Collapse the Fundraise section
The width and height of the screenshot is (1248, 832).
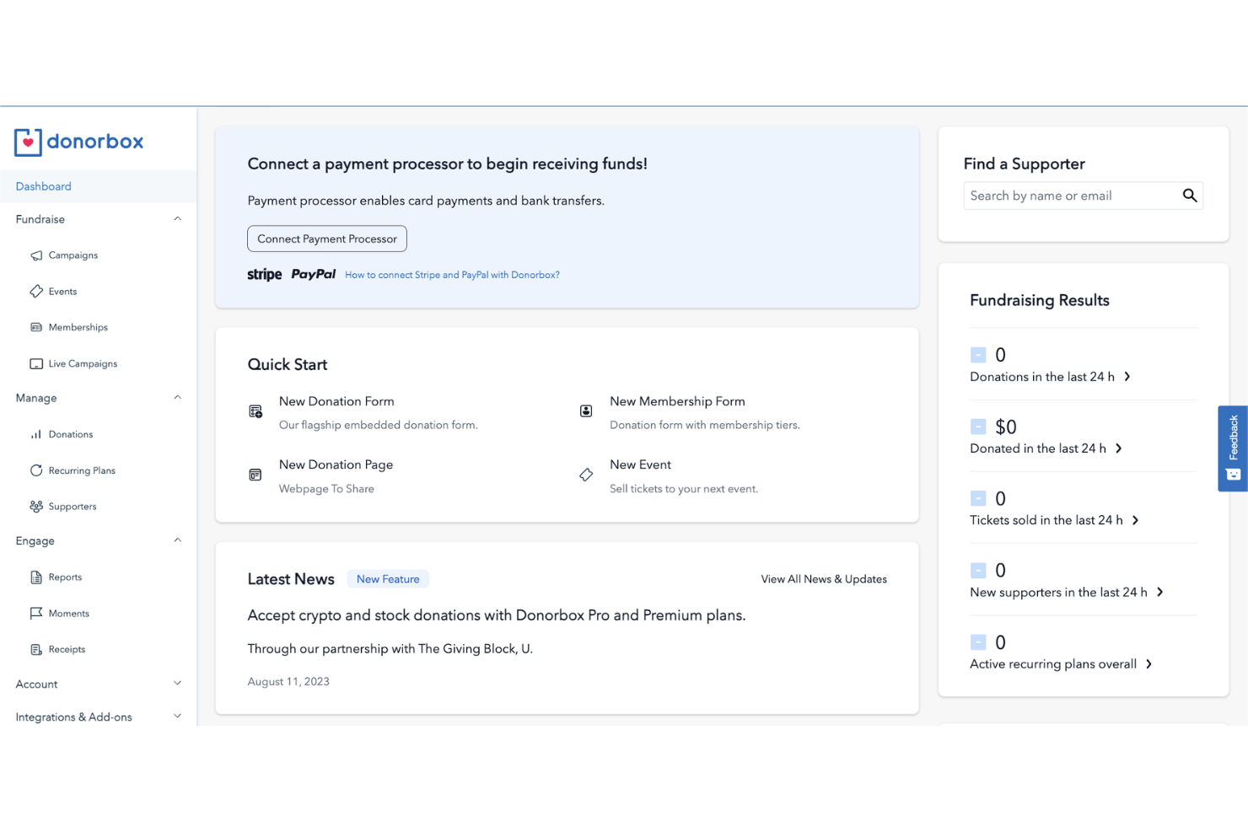click(177, 218)
